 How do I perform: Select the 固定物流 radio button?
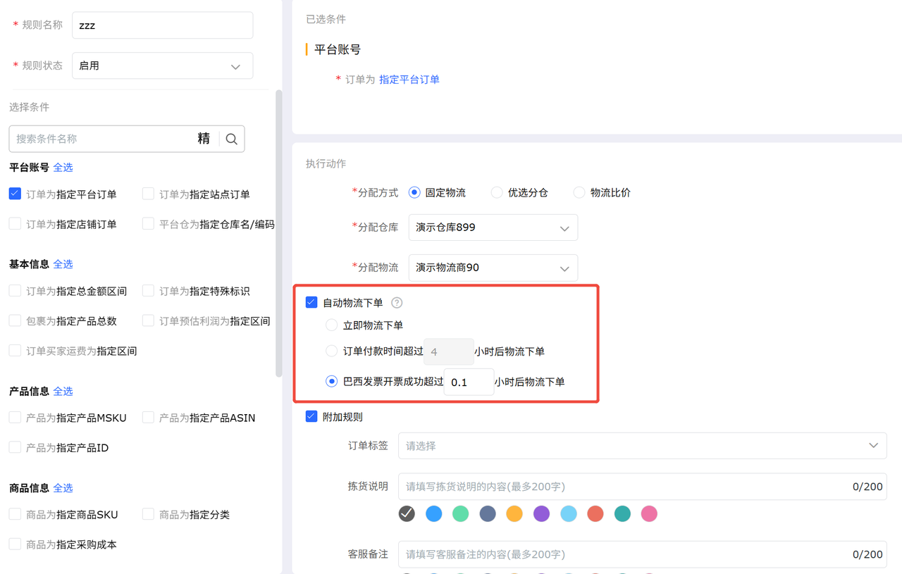coord(414,192)
